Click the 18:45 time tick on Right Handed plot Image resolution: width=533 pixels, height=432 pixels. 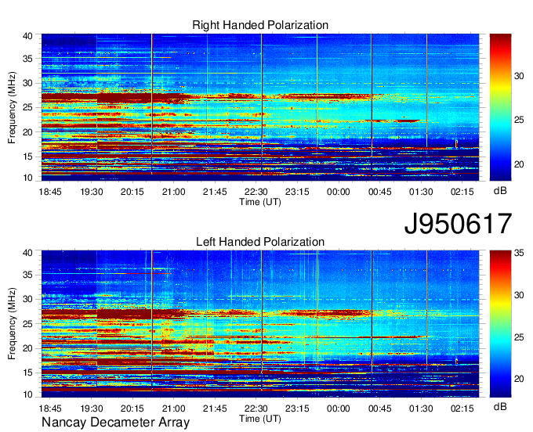pyautogui.click(x=50, y=192)
